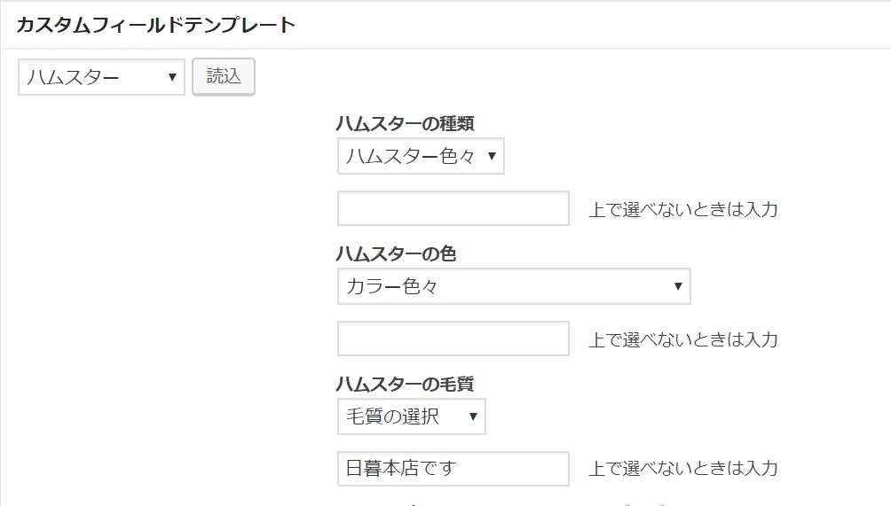Click the arrow on the ハムスター template selector
Screen dimensions: 891x506
pos(172,78)
